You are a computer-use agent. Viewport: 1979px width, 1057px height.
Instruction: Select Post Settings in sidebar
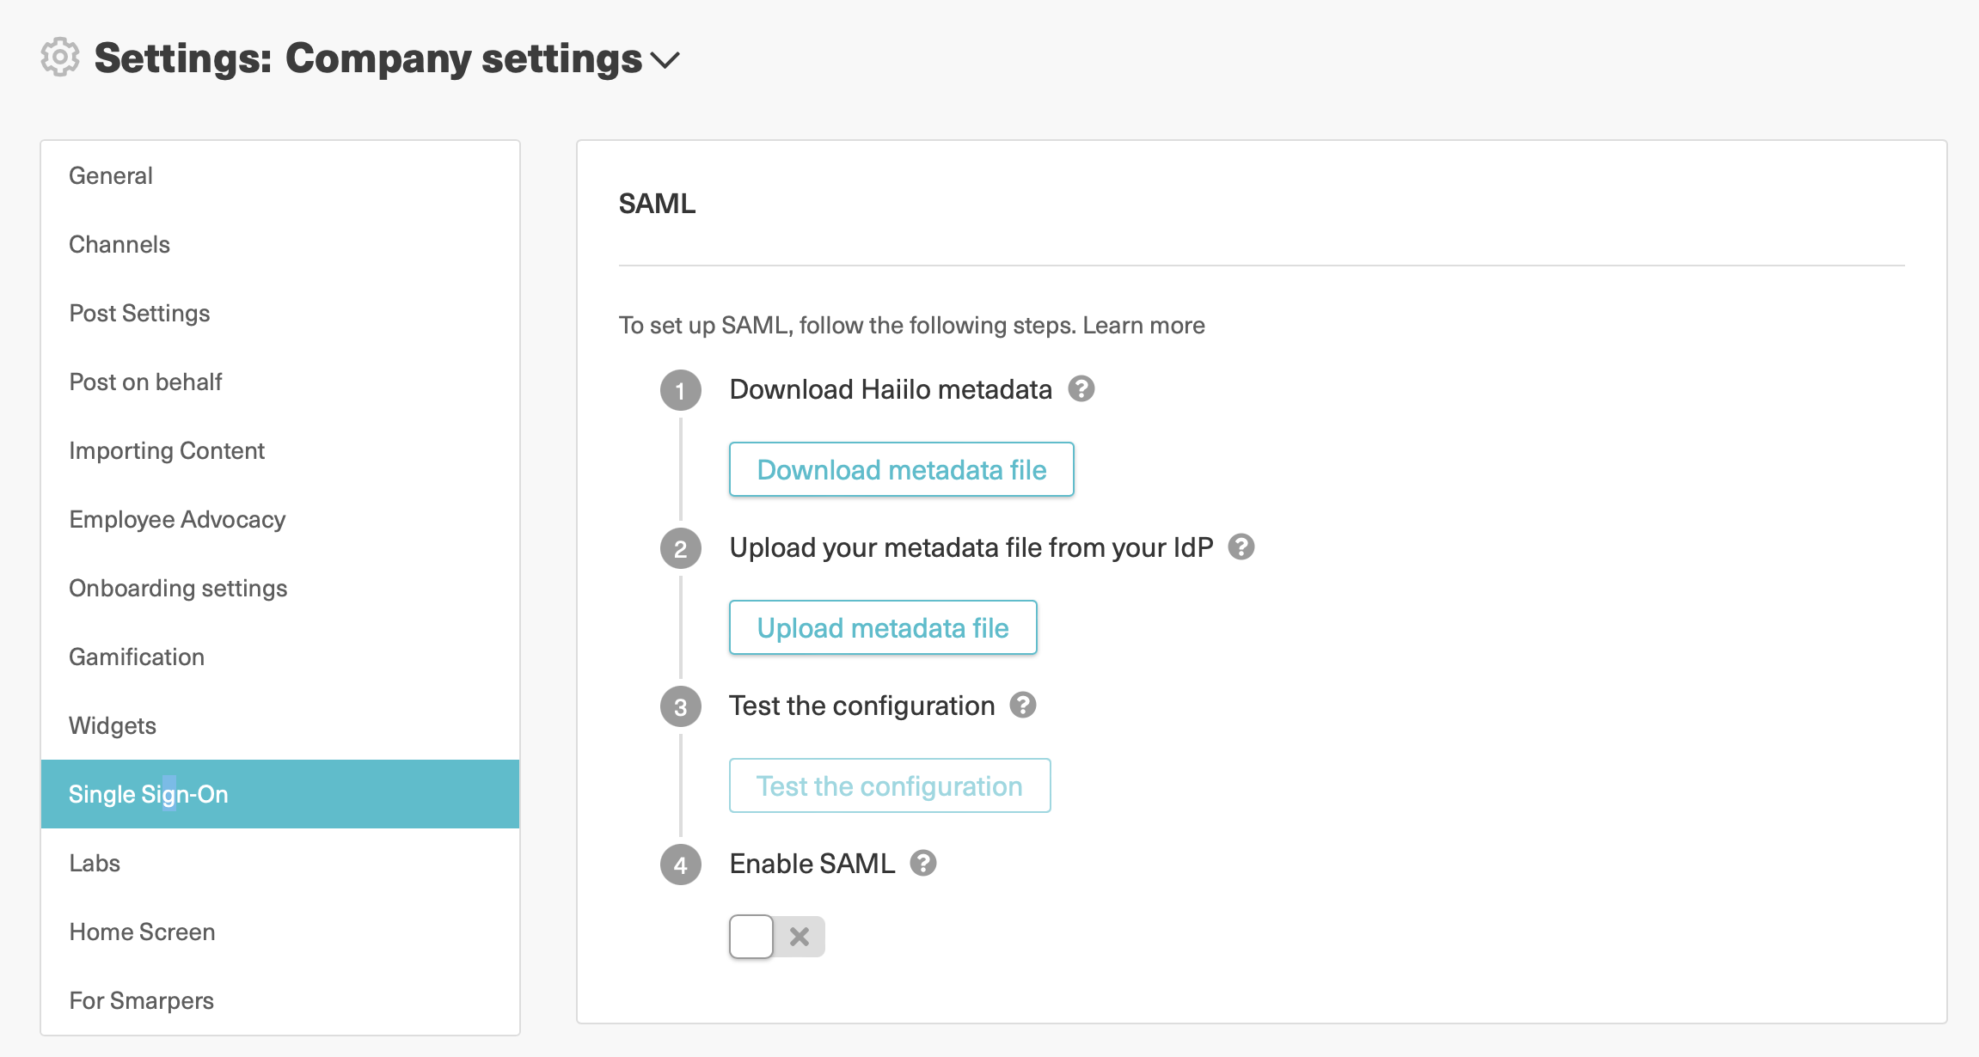[280, 313]
